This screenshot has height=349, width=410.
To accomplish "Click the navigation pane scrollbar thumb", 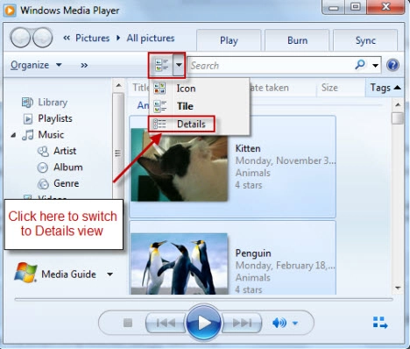I will point(118,146).
